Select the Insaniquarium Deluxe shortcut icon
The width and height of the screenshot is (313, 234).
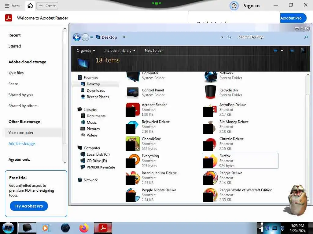pos(133,178)
